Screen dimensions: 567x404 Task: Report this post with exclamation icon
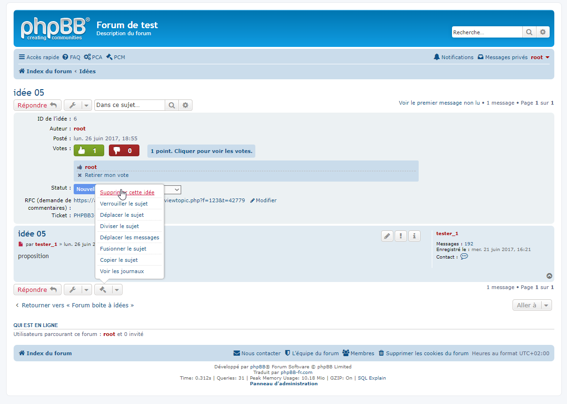coord(400,236)
